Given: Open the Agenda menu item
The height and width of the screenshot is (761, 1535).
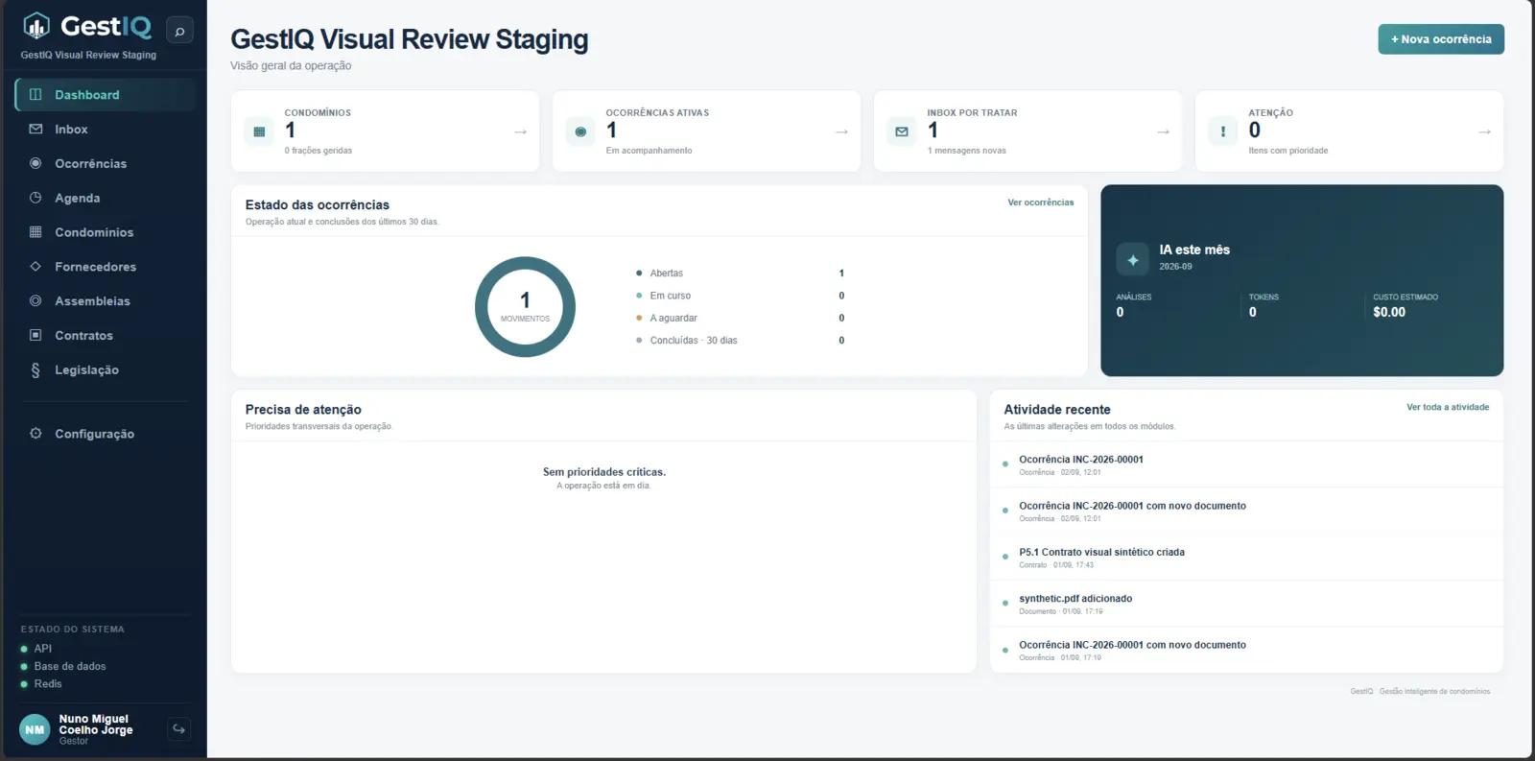Looking at the screenshot, I should pyautogui.click(x=106, y=198).
